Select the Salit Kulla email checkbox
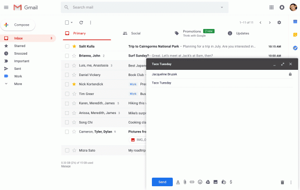300x190 pixels. click(x=67, y=47)
